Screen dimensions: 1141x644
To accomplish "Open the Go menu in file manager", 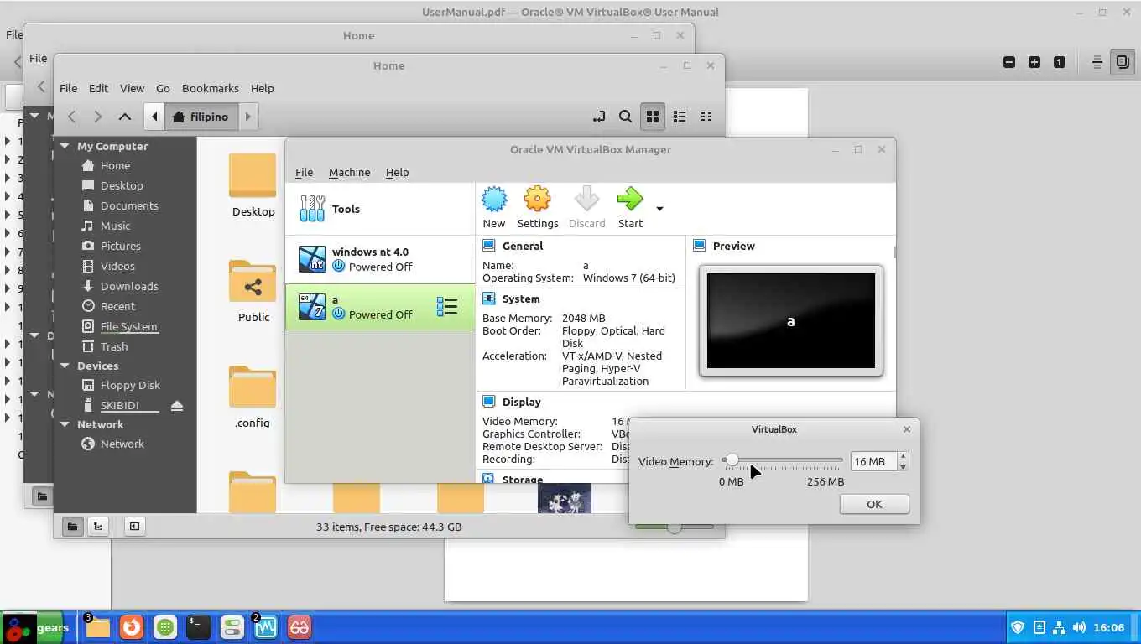I will pyautogui.click(x=163, y=88).
